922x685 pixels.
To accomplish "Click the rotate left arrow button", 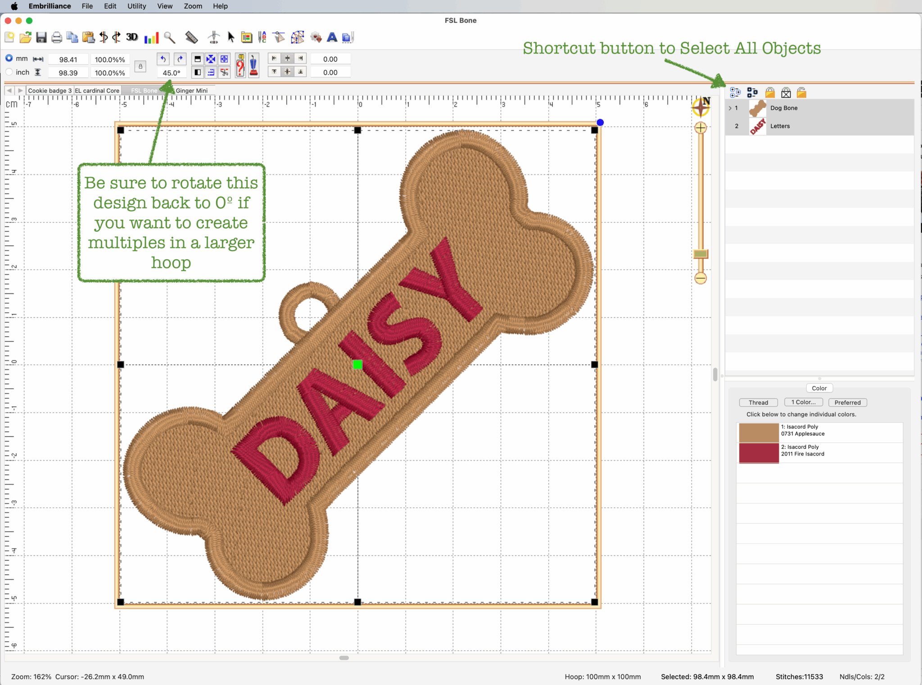I will point(163,59).
